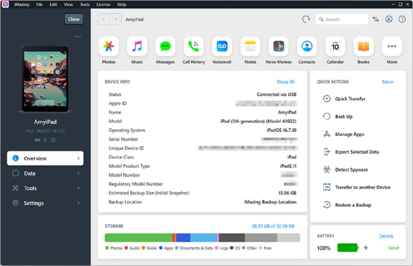Open the Tools menu in menu bar
This screenshot has width=413, height=266.
click(85, 5)
